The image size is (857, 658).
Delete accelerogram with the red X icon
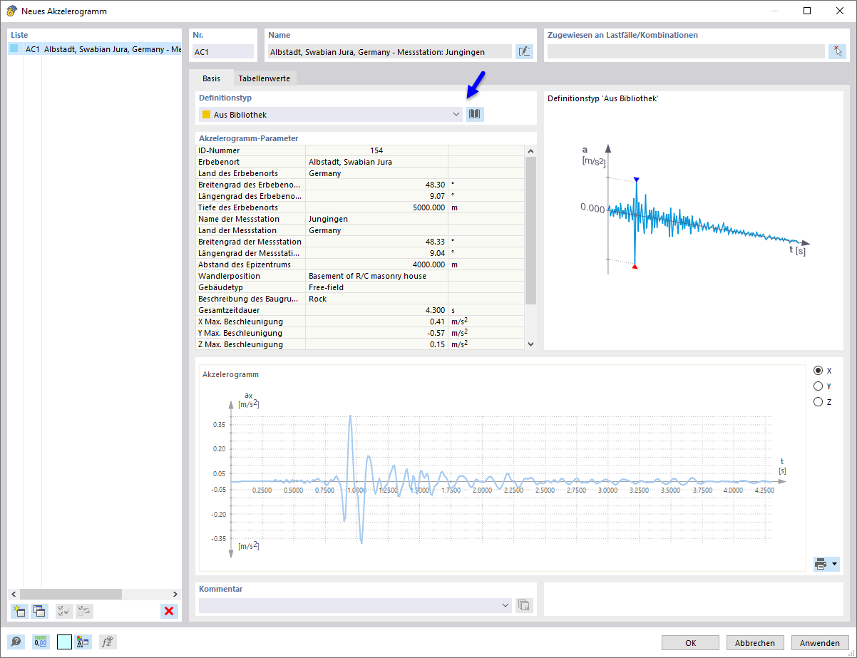(x=169, y=611)
